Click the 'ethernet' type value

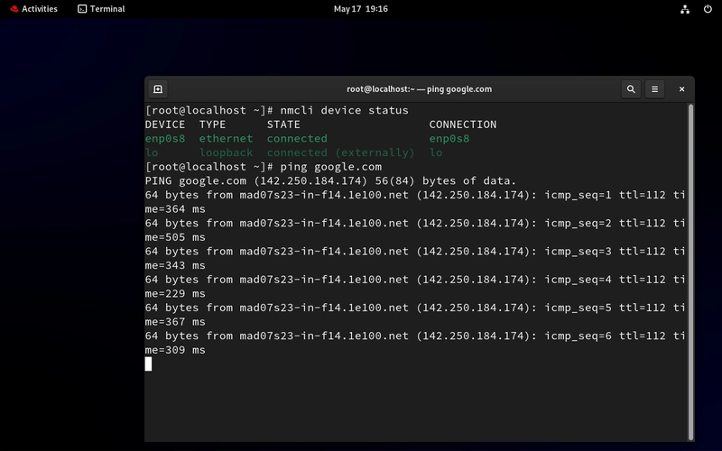(227, 139)
